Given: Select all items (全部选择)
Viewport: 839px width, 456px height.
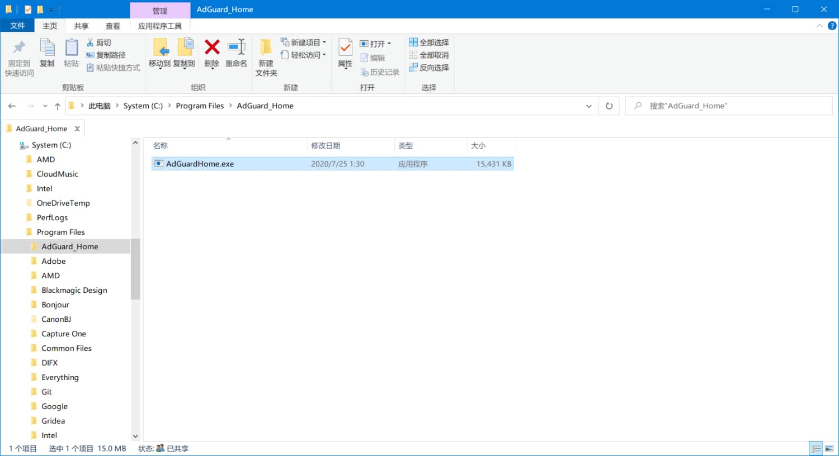Looking at the screenshot, I should coord(429,42).
